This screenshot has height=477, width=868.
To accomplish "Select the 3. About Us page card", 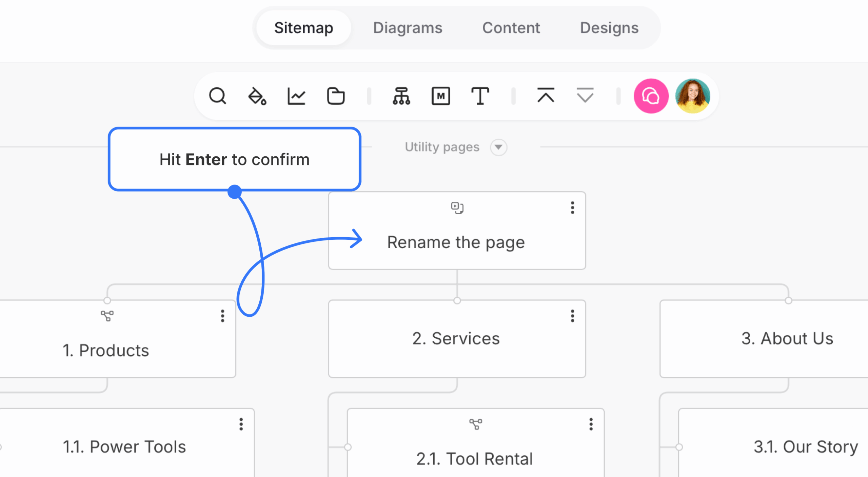I will (x=764, y=339).
